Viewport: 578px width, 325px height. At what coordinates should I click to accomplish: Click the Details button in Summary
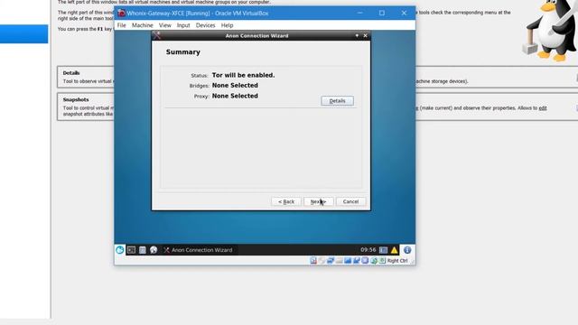click(x=337, y=100)
